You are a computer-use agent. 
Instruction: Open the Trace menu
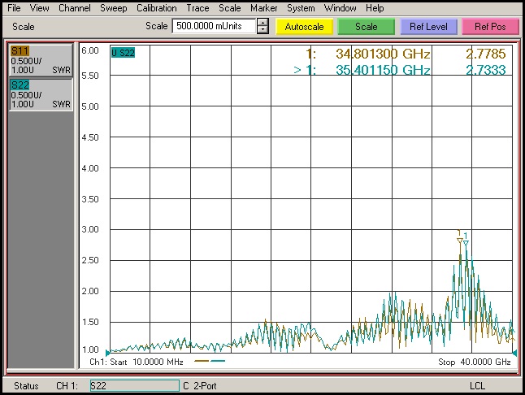coord(197,8)
